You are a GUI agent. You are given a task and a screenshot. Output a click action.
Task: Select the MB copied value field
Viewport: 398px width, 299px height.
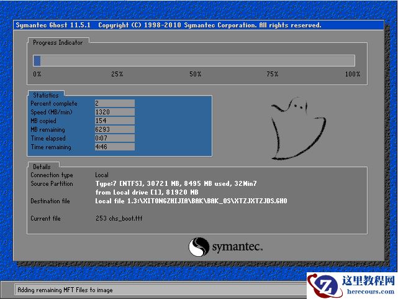coord(114,121)
